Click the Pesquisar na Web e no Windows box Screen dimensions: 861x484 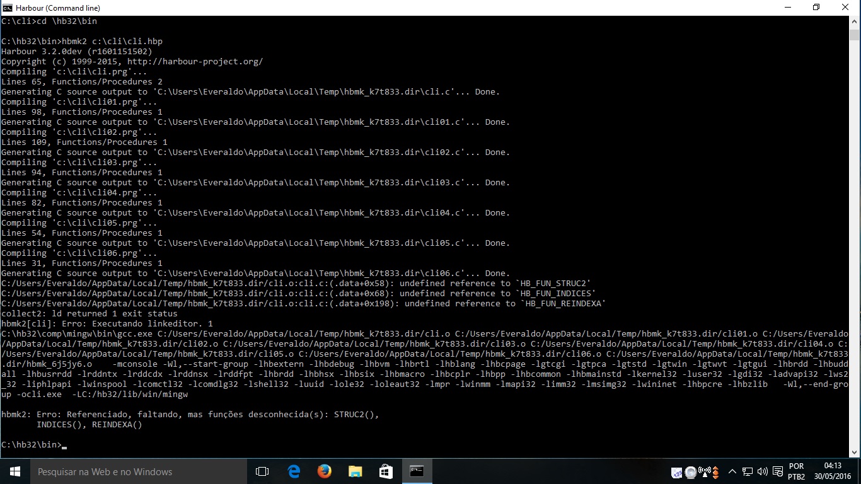pos(138,471)
